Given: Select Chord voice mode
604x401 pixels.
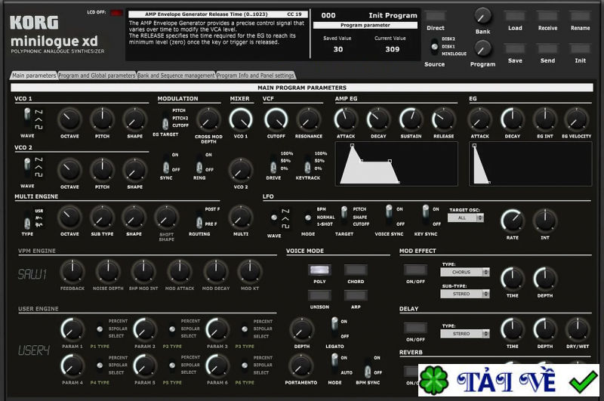Looking at the screenshot, I should click(x=356, y=270).
